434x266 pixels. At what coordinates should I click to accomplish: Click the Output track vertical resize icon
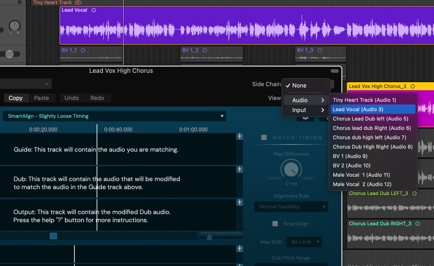240,202
